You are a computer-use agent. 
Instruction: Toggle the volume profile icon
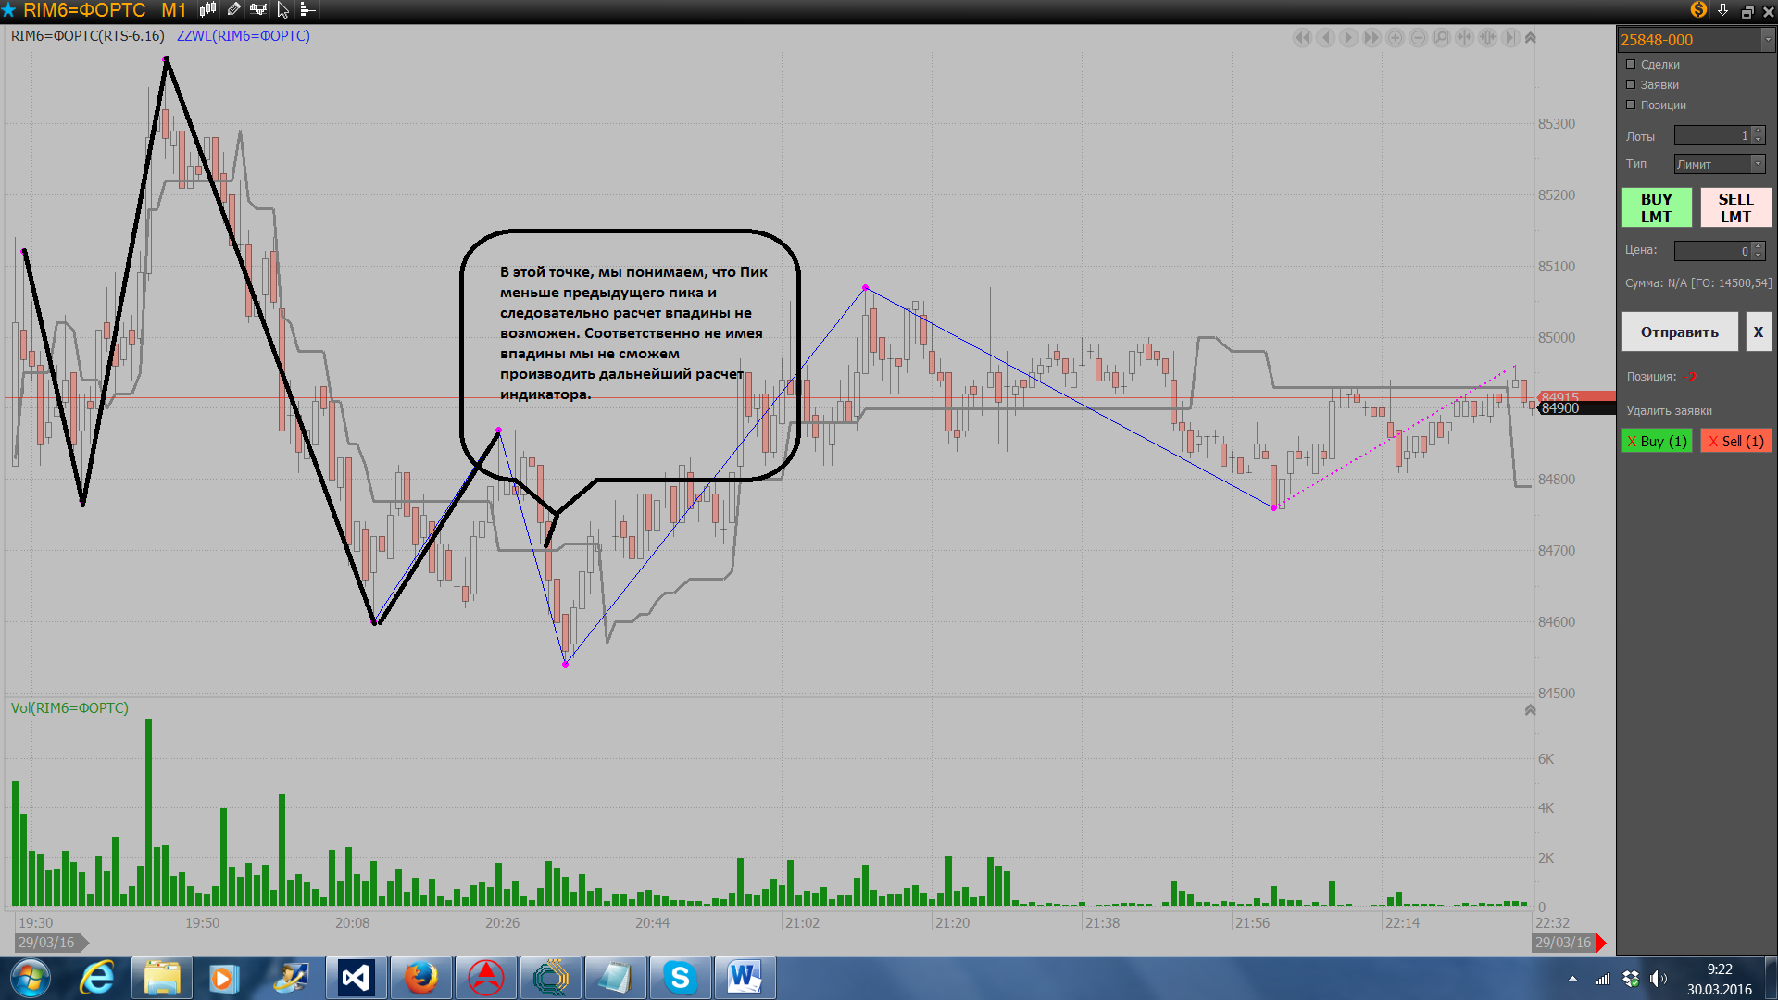(x=307, y=10)
